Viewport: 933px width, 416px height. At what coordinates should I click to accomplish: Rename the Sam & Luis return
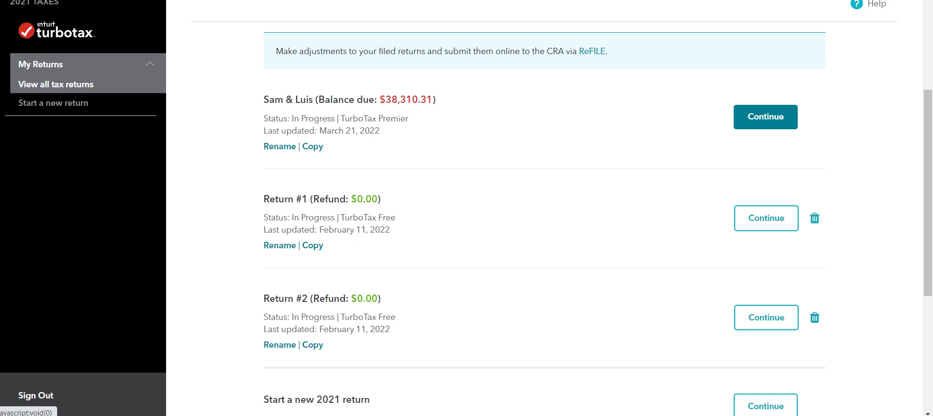[279, 146]
